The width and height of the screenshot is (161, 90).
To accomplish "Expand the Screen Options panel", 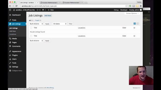I will pos(132,13).
